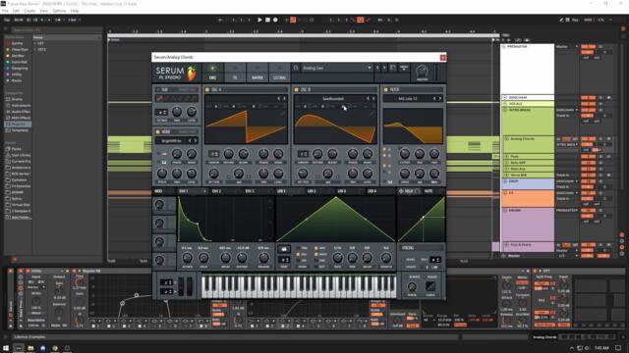Viewport: 629px width, 353px height.
Task: Toggle OSC A enable switch
Action: pyautogui.click(x=207, y=89)
